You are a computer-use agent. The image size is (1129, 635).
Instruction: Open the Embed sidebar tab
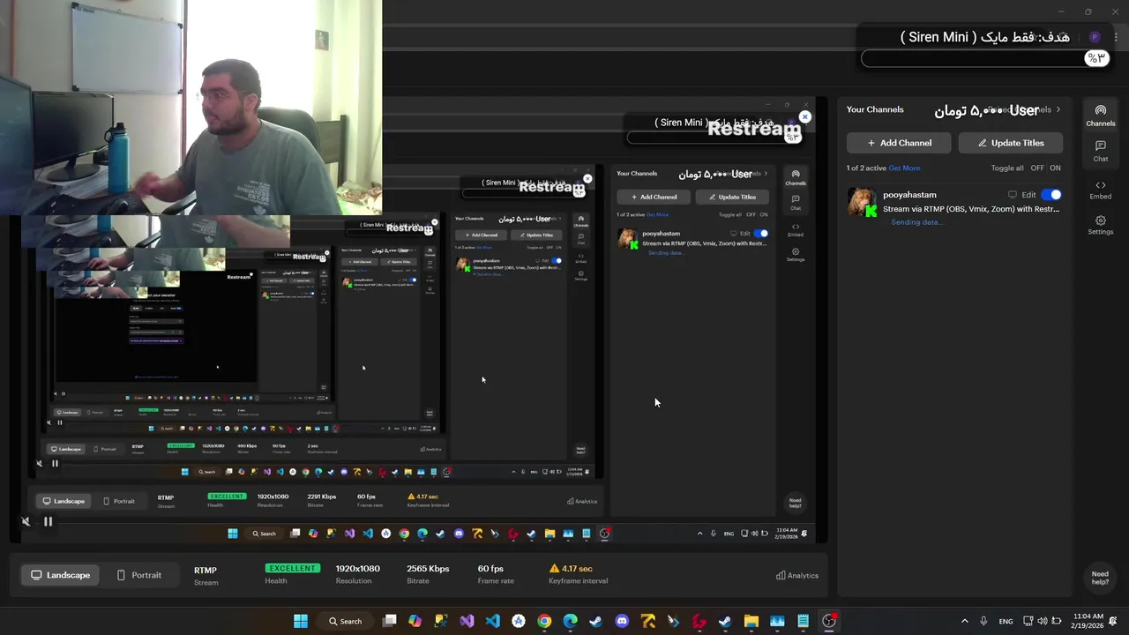pyautogui.click(x=1100, y=190)
